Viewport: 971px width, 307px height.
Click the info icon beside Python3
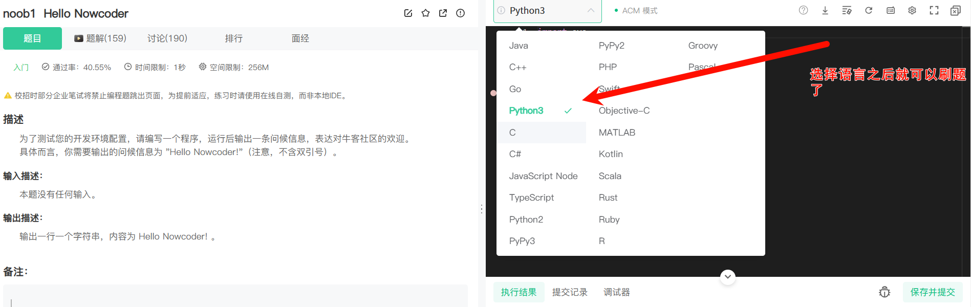[501, 10]
